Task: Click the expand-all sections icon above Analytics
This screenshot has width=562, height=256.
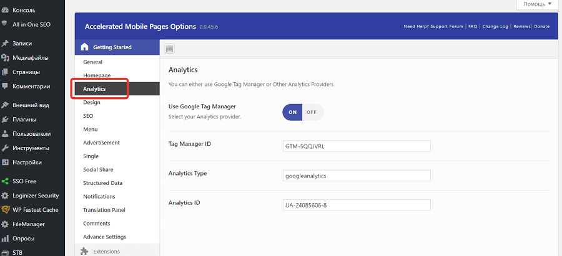Action: pos(170,48)
